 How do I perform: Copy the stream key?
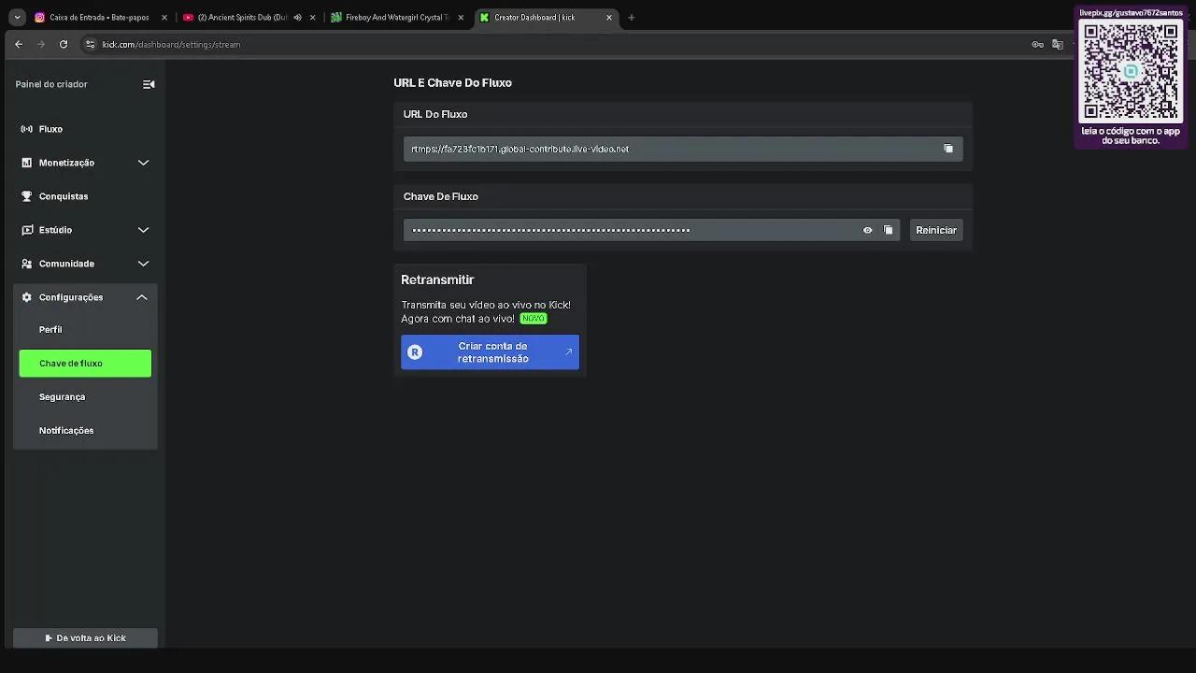889,230
